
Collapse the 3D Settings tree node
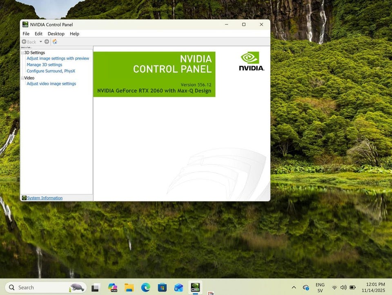click(x=22, y=53)
